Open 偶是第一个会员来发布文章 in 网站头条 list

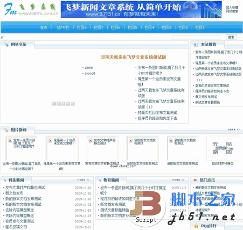pyautogui.click(x=159, y=82)
